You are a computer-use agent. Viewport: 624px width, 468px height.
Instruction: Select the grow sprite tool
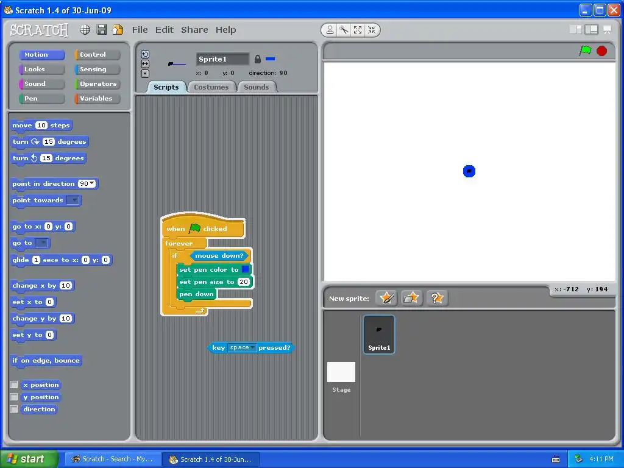(x=358, y=30)
